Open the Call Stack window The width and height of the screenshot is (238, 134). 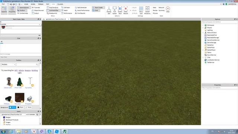point(65,7)
